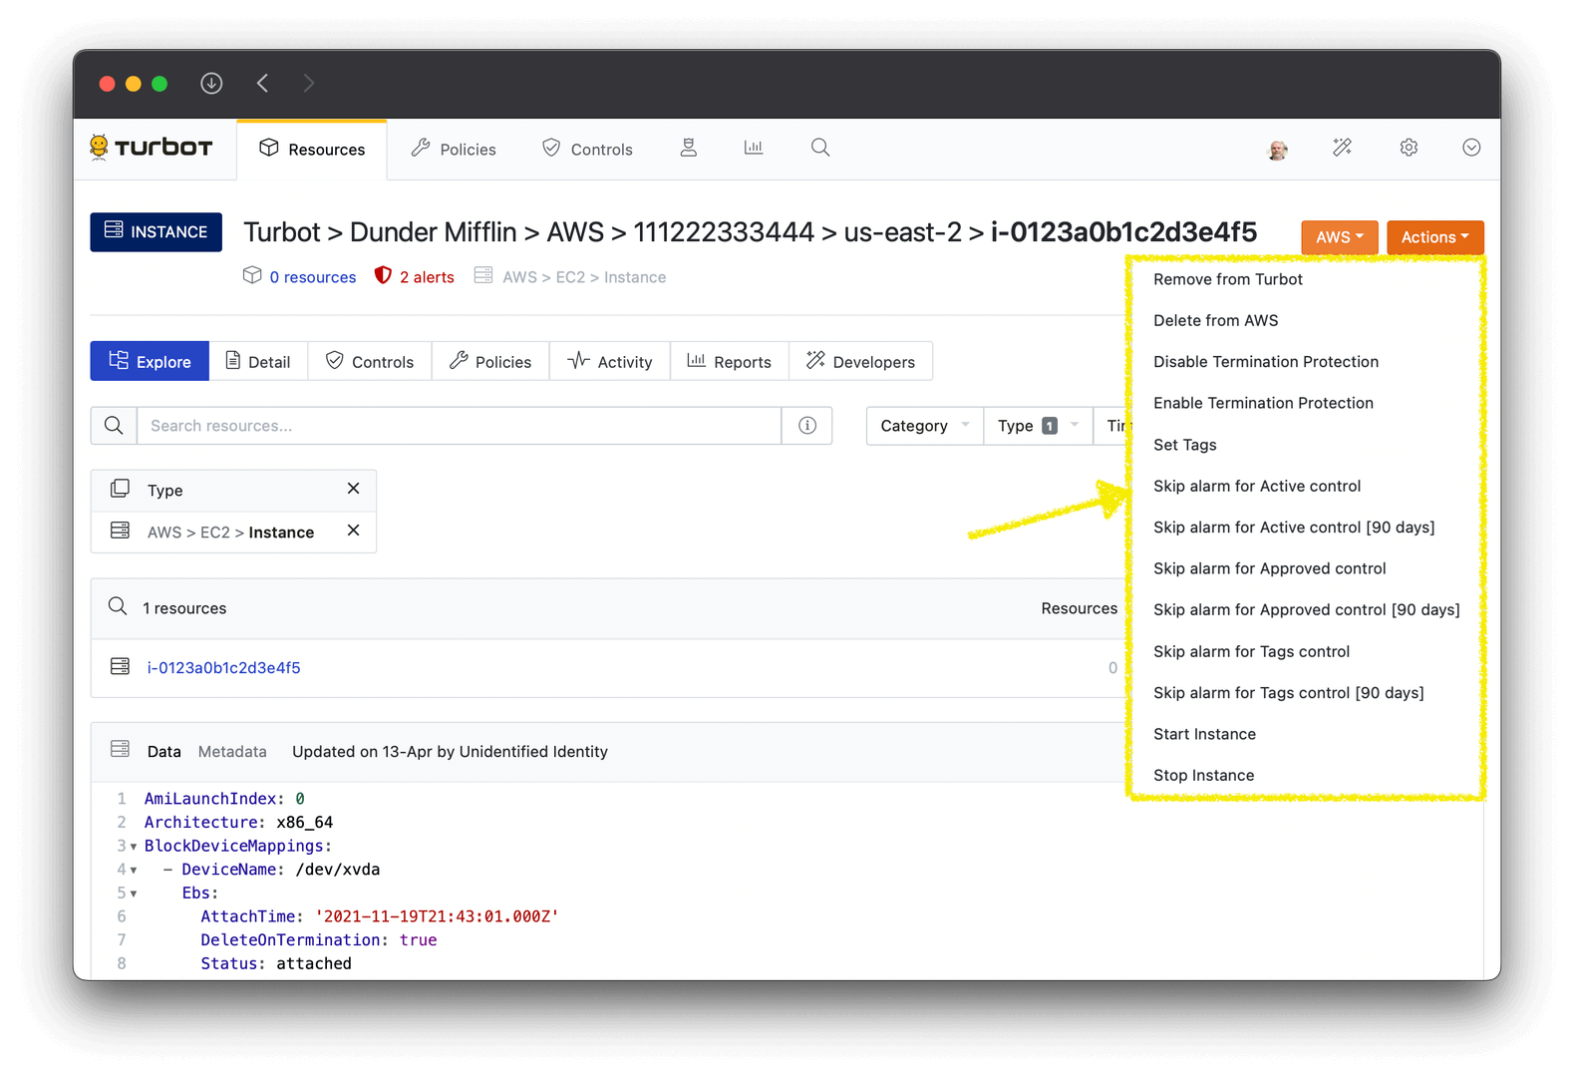Screen dimensions: 1574x1077
Task: Click the info icon beside search box
Action: tap(807, 426)
